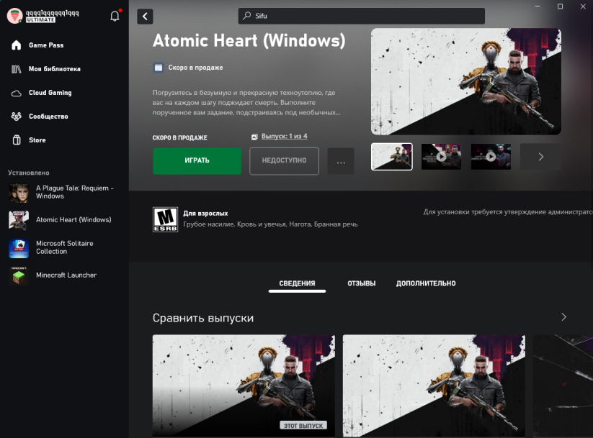The image size is (593, 438).
Task: Open Atomic Heart sidebar game icon
Action: (19, 220)
